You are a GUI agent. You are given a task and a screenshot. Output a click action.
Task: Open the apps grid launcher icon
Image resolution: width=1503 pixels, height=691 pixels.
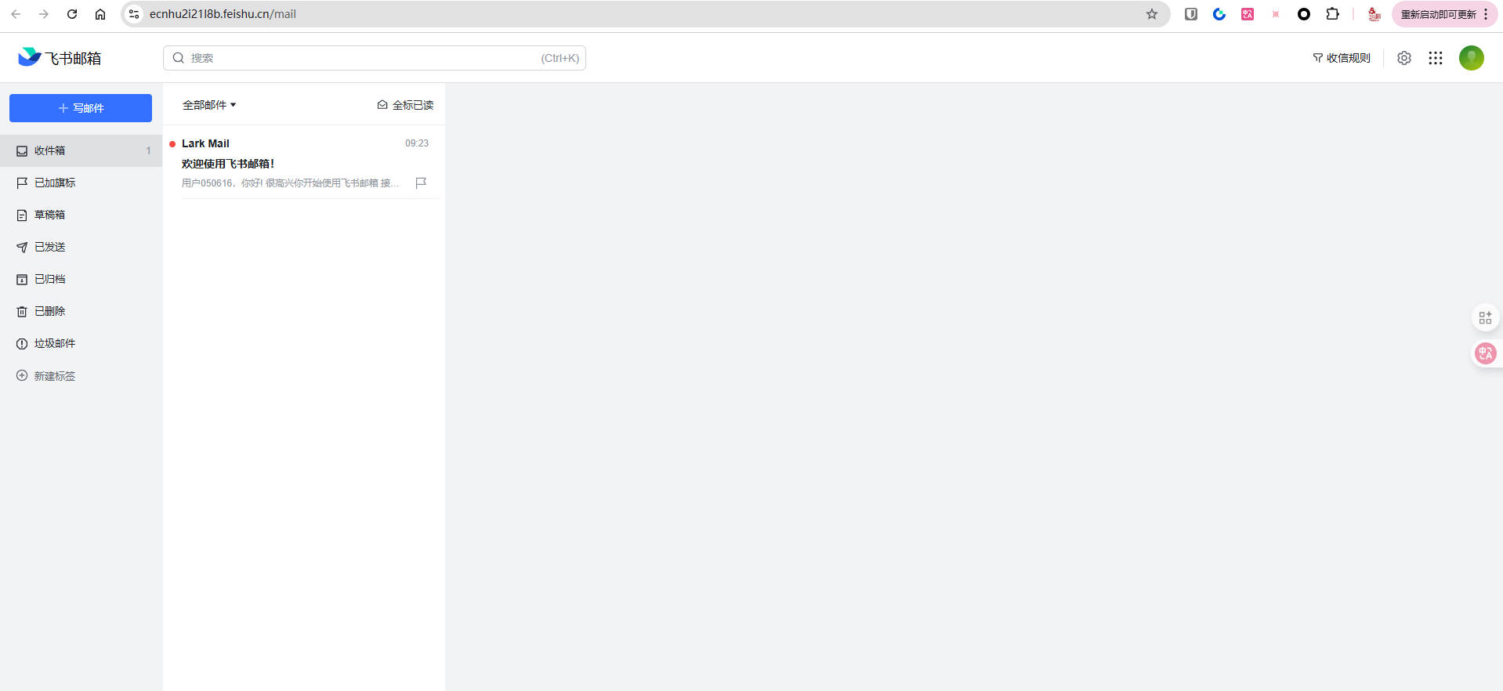coord(1436,58)
